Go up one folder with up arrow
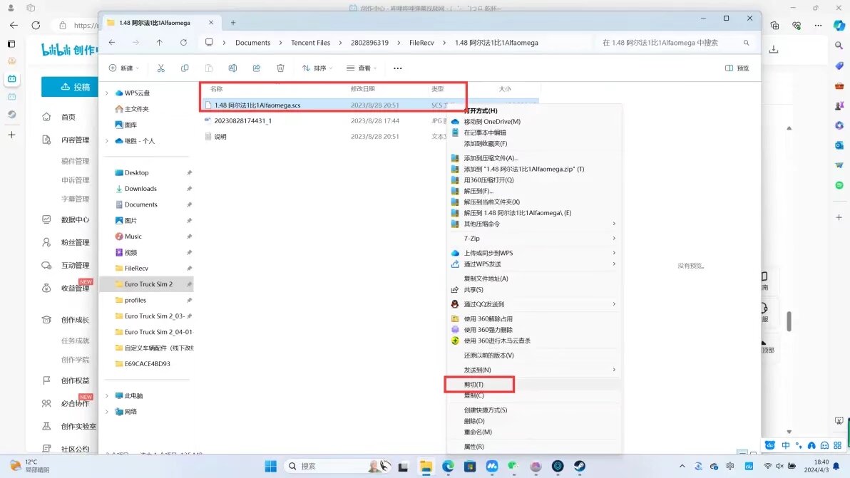Image resolution: width=850 pixels, height=478 pixels. pos(160,43)
